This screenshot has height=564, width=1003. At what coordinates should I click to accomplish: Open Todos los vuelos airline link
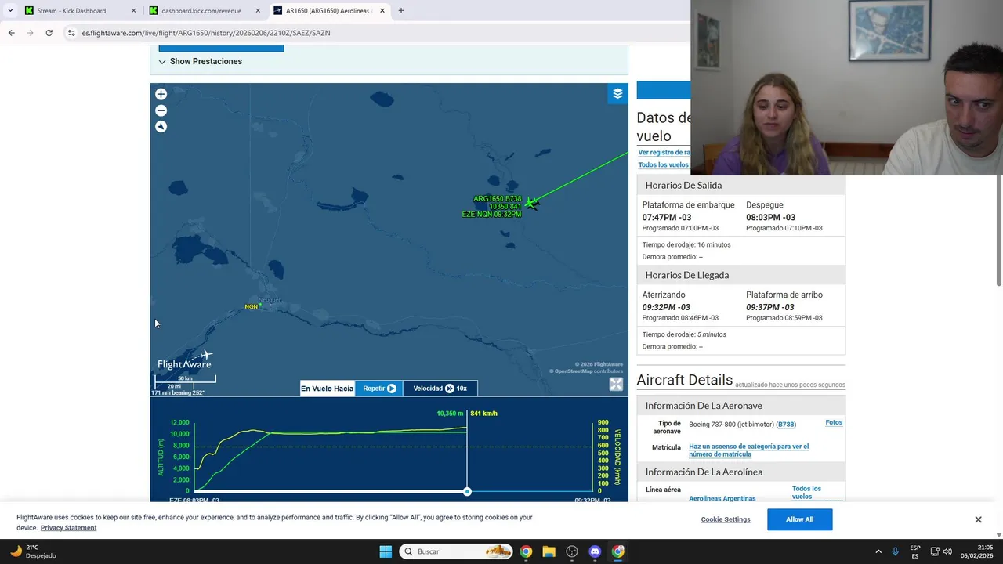(x=806, y=493)
